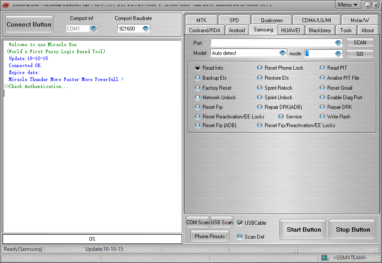
Task: Open the Phone Pinouts panel
Action: click(x=209, y=236)
